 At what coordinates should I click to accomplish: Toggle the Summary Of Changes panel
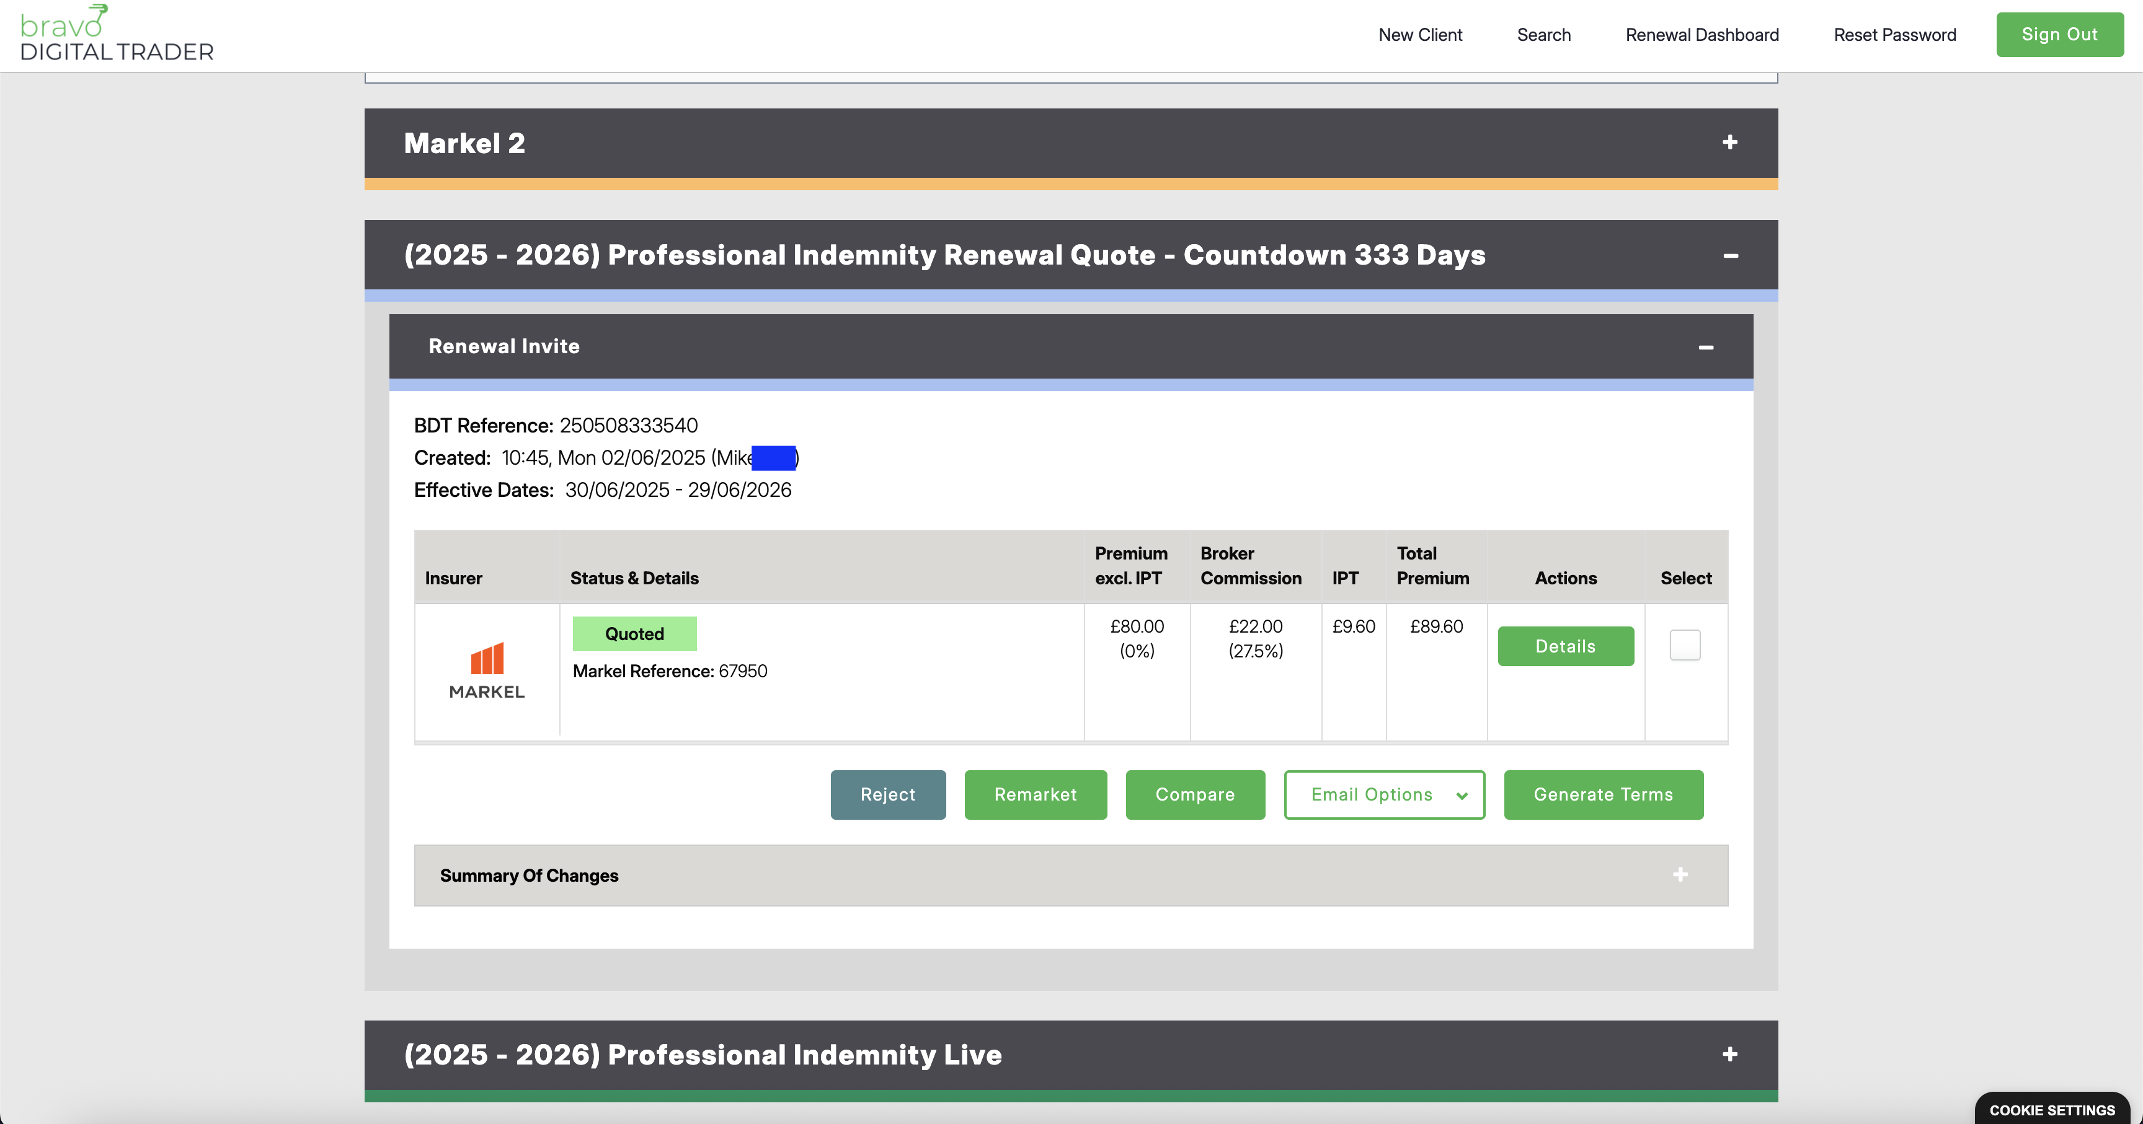[x=529, y=876]
